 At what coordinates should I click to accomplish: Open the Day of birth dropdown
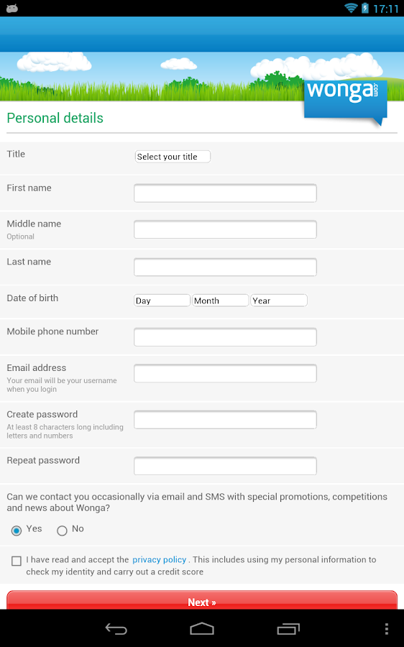(x=162, y=300)
